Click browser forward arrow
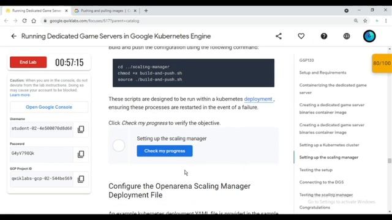This screenshot has width=392, height=220. click(x=15, y=21)
